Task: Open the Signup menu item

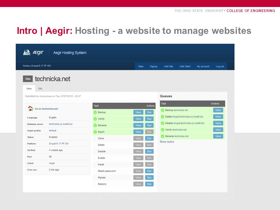Action: tap(154, 66)
